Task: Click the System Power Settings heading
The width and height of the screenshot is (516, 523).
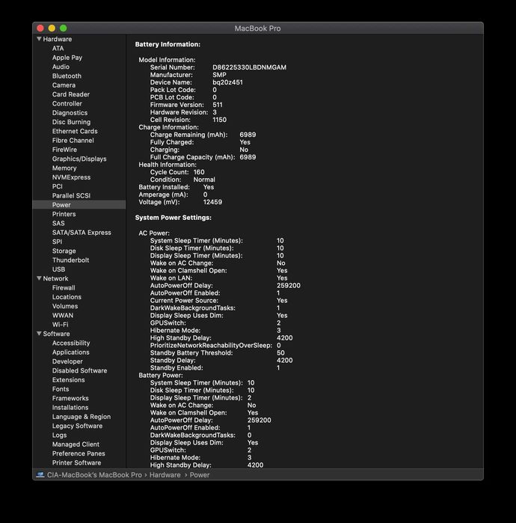Action: (x=173, y=218)
